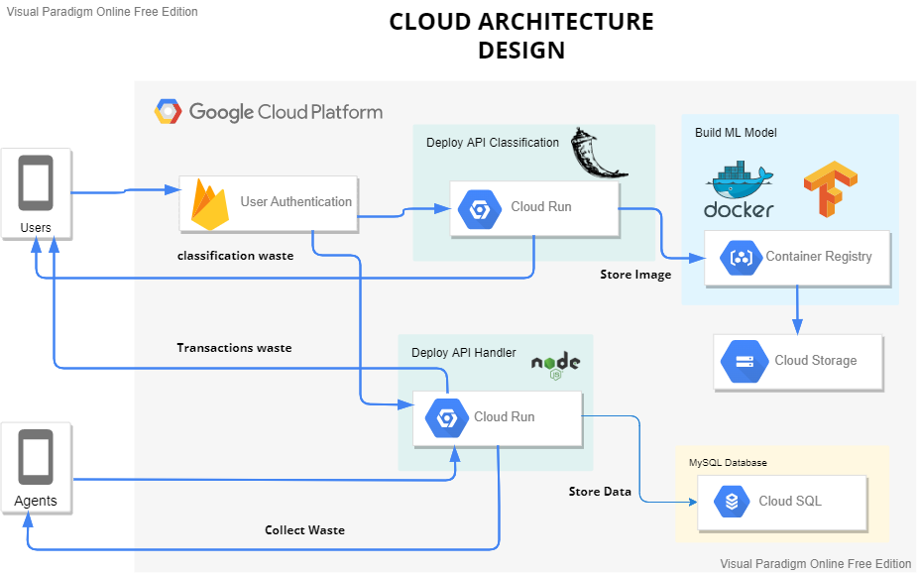This screenshot has height=573, width=917.
Task: Click 'Build ML Model' label
Action: [736, 133]
